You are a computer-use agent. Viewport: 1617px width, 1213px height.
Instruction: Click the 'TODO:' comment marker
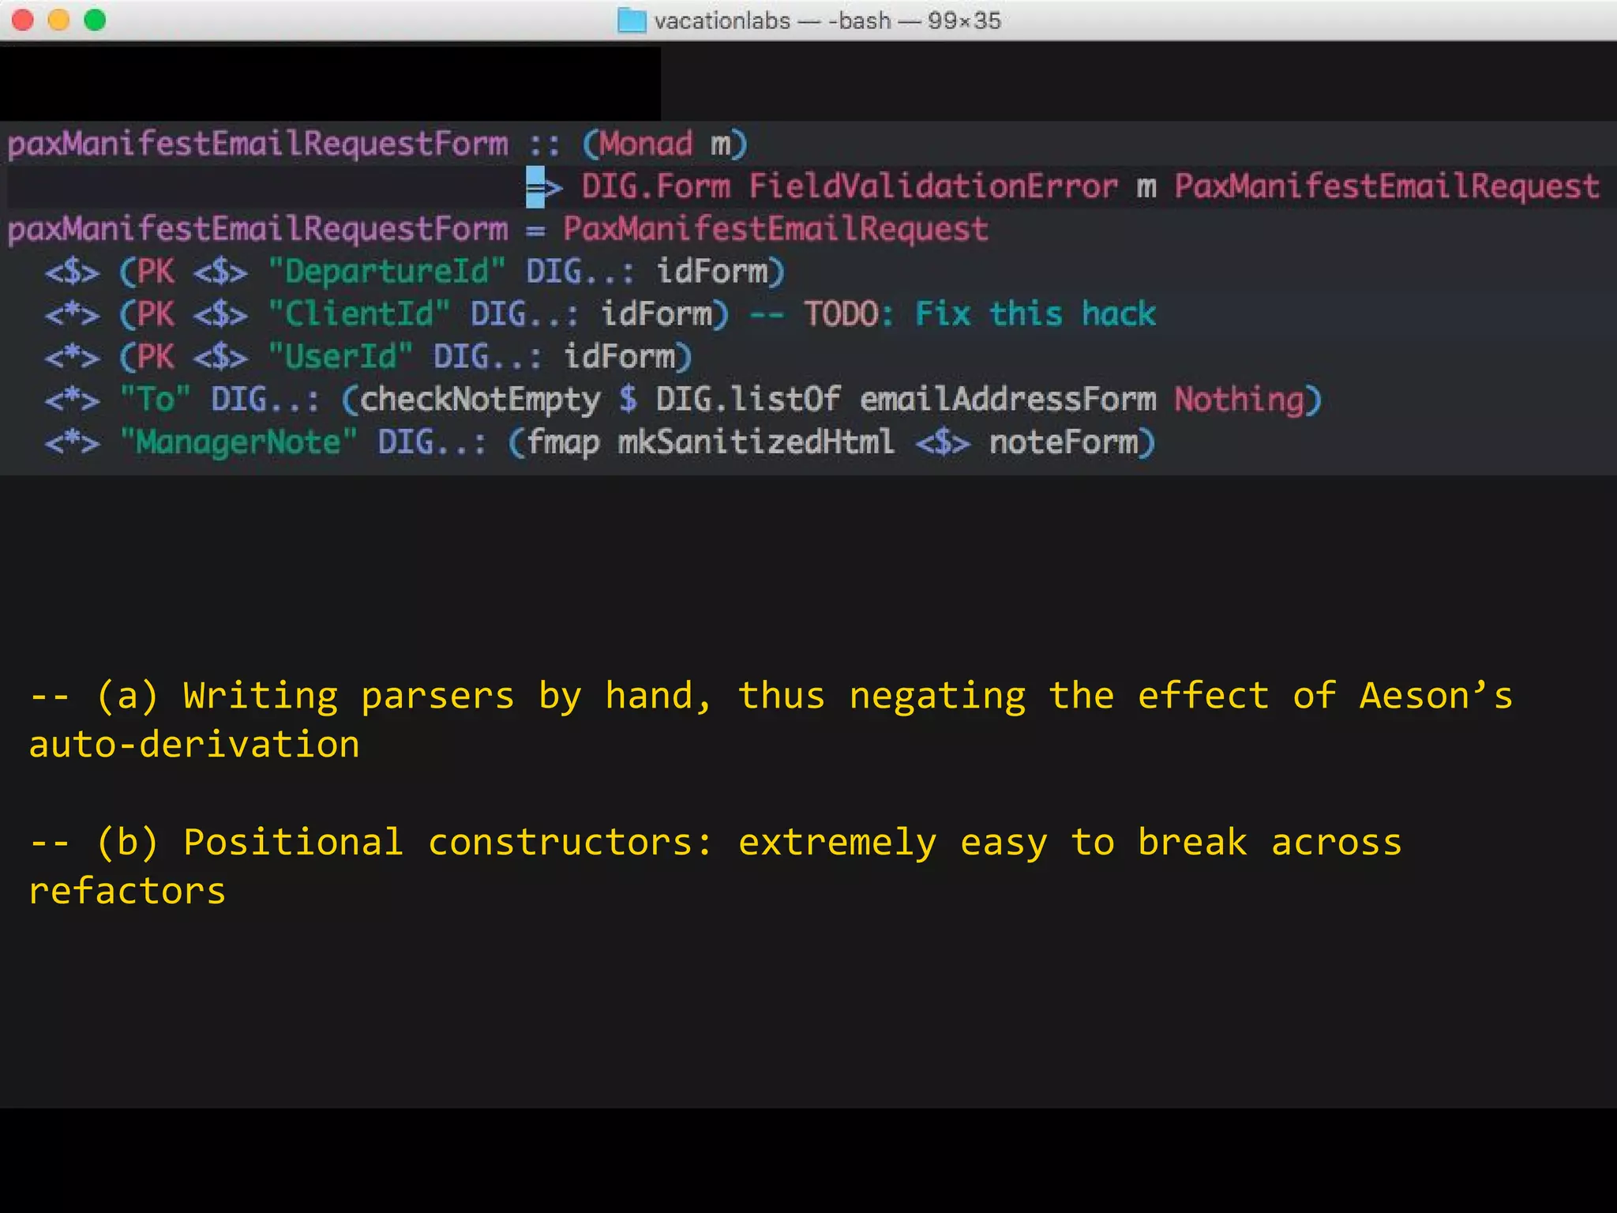pos(850,314)
